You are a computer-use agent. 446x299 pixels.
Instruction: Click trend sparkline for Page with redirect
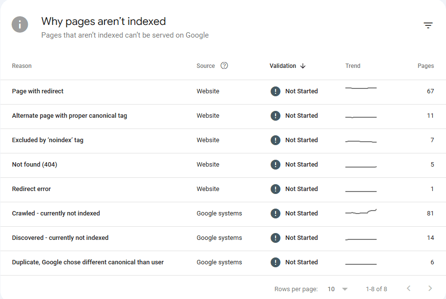pos(361,88)
